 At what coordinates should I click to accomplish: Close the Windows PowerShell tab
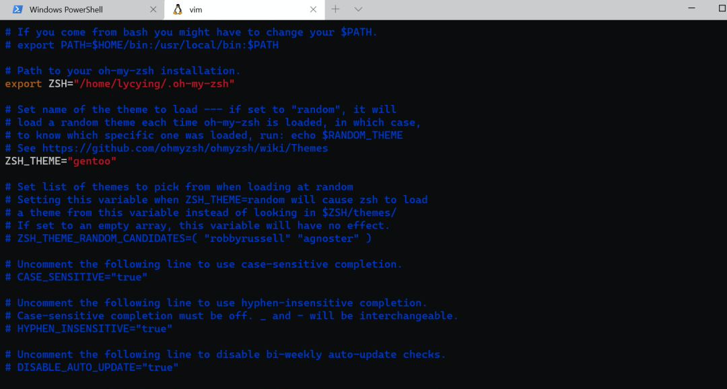pyautogui.click(x=153, y=9)
